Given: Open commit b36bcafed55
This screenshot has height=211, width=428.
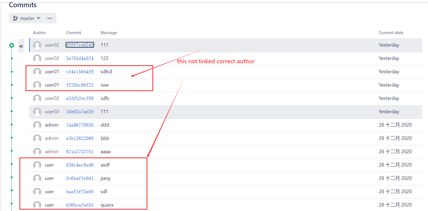Looking at the screenshot, I should pos(80,205).
